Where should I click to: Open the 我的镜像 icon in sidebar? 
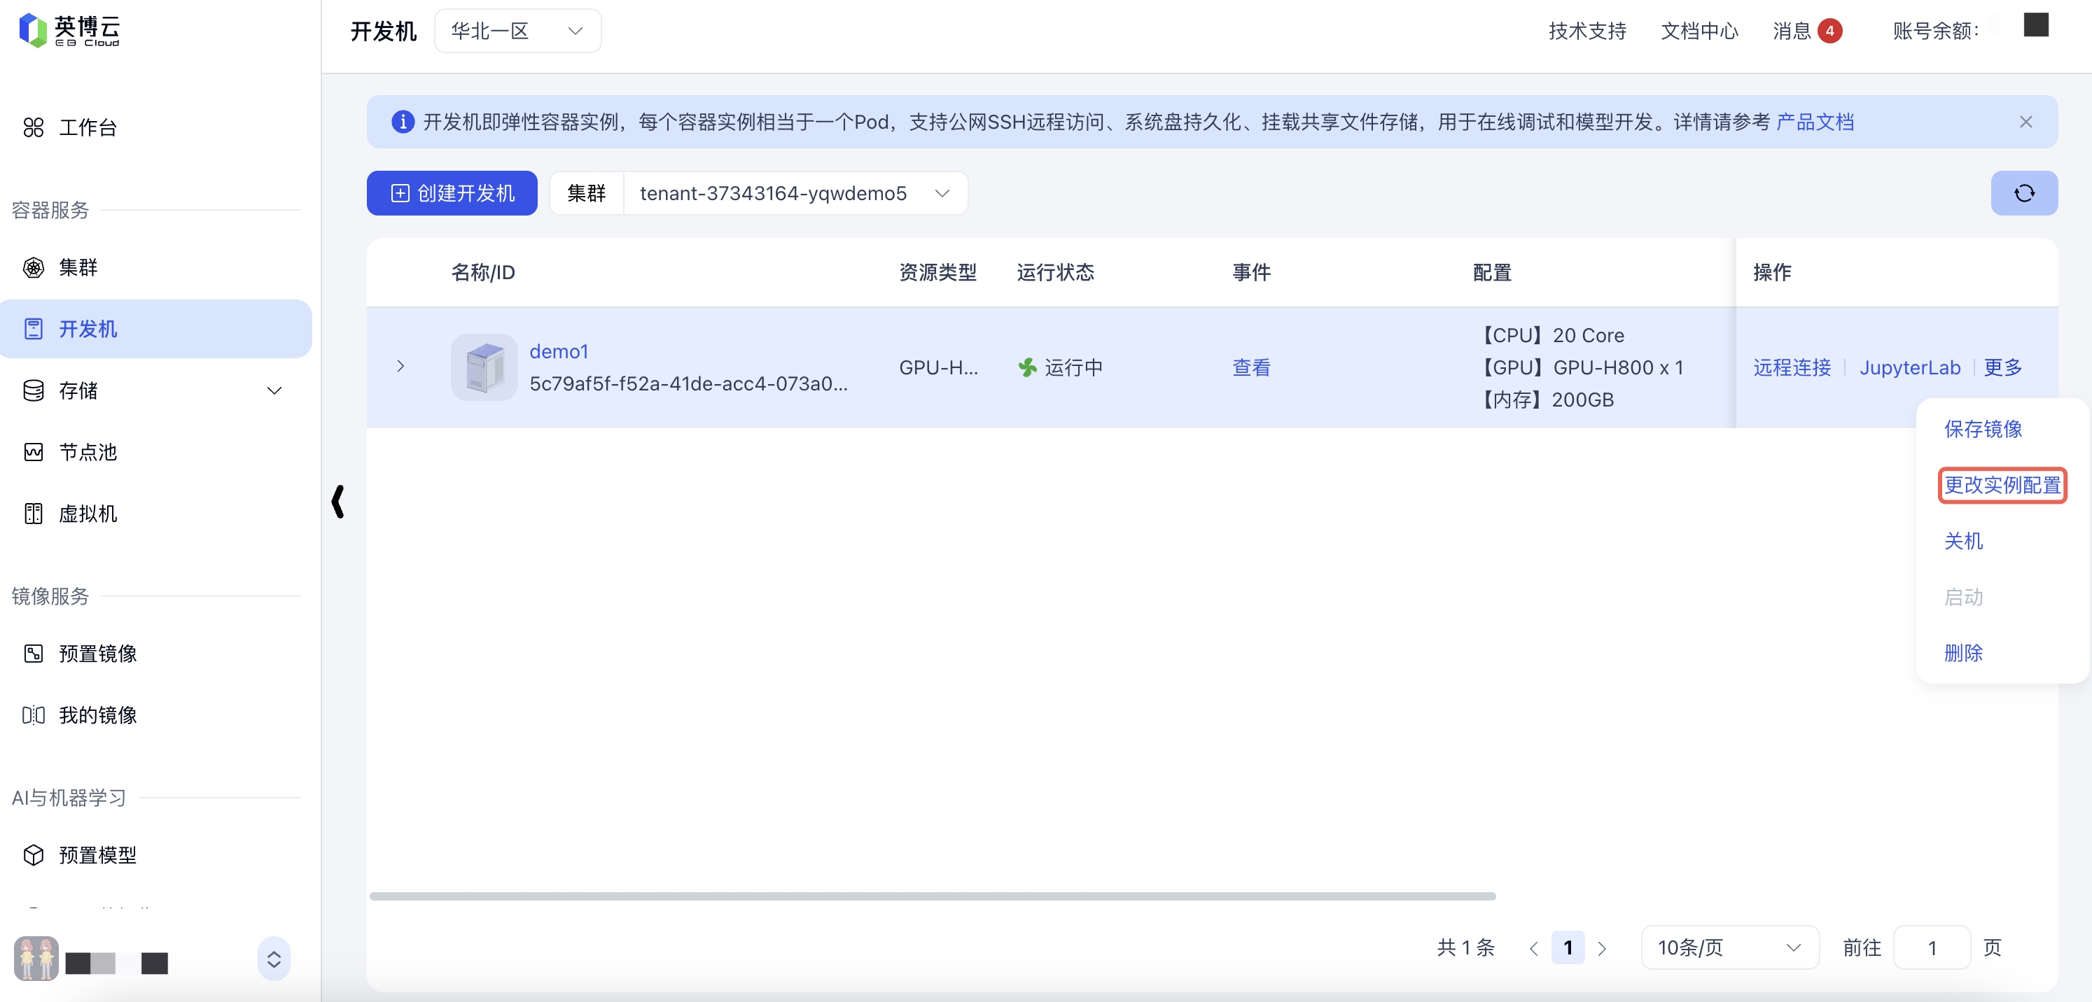pos(34,715)
